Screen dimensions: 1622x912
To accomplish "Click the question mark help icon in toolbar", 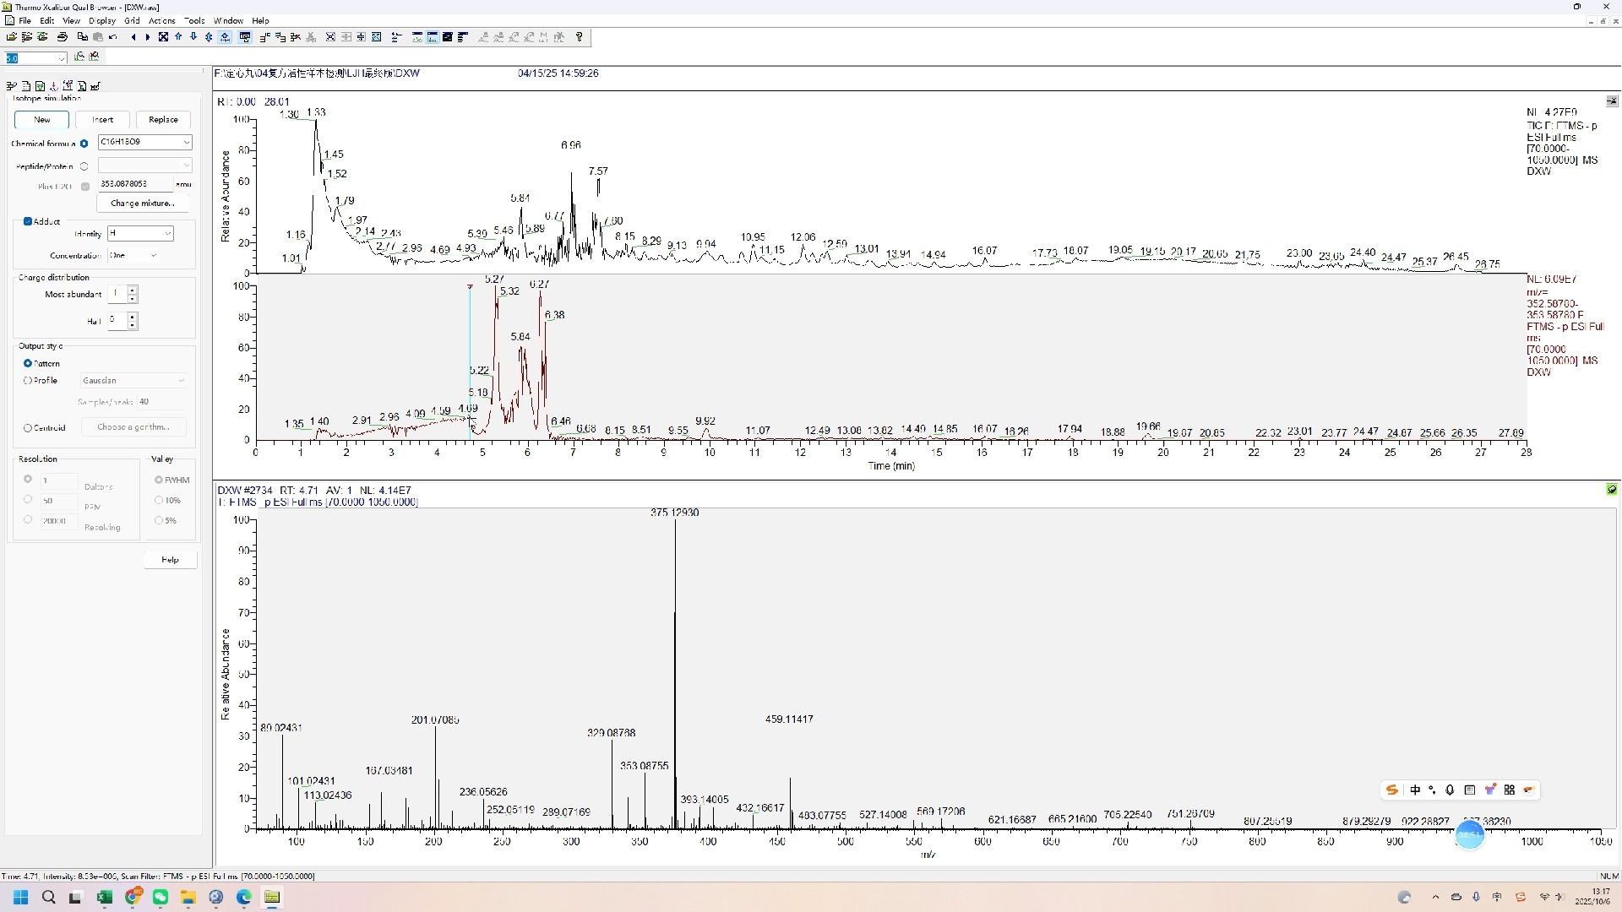I will [x=579, y=37].
